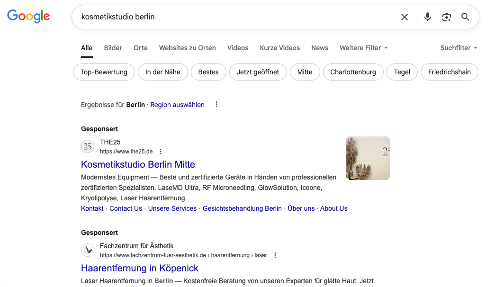Apply the In der Nähe filter chip
Screen dimensions: 494x287
click(163, 72)
